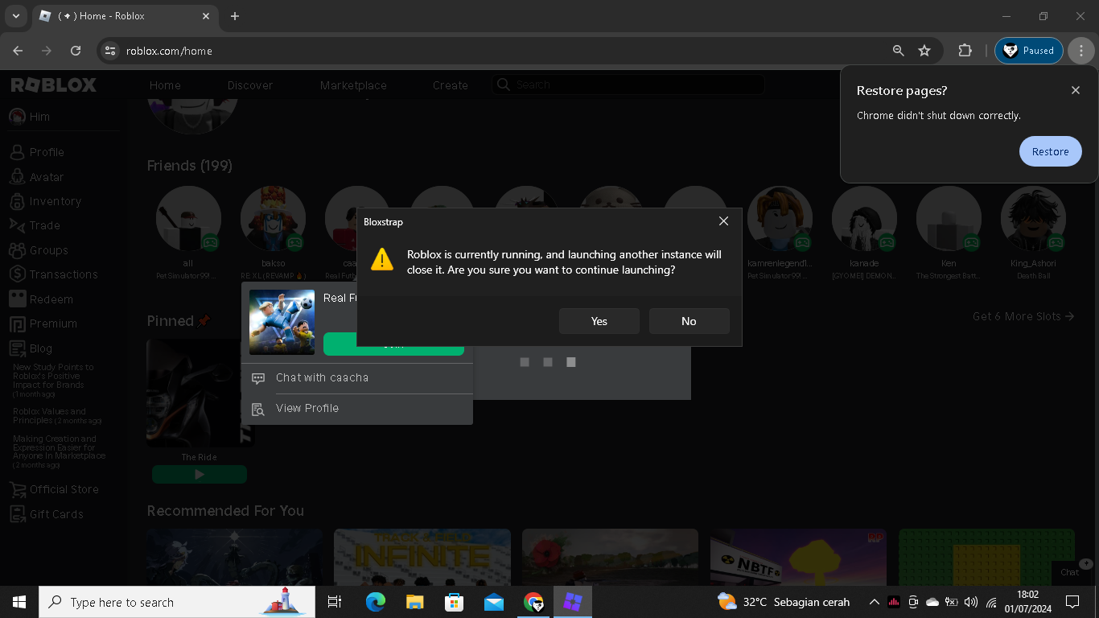Select Home in Roblox top nav
This screenshot has width=1099, height=618.
165,85
